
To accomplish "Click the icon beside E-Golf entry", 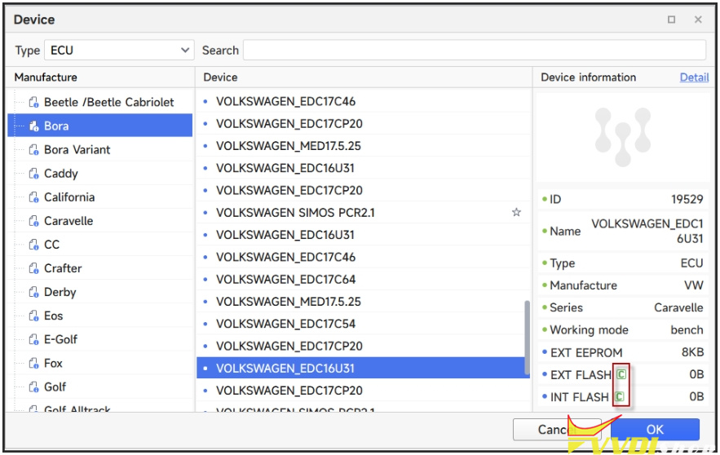I will point(33,340).
